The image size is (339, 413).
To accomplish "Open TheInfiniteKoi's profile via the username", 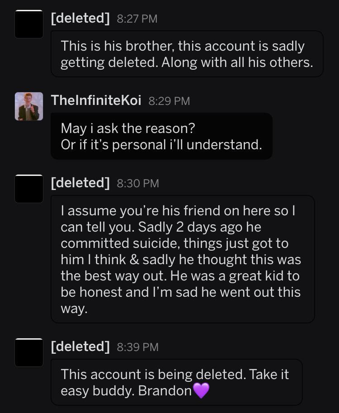I will (x=96, y=100).
